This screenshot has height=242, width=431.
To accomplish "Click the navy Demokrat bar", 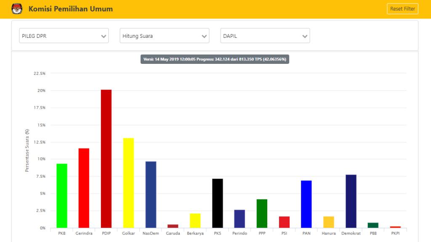I will [351, 201].
